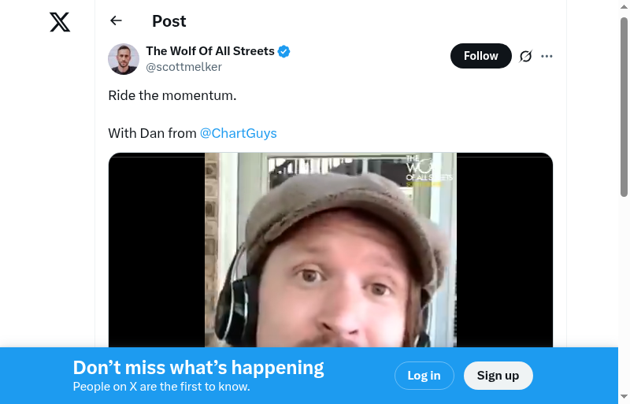Click the scrollbar up arrow
This screenshot has height=404, width=630.
click(x=624, y=7)
